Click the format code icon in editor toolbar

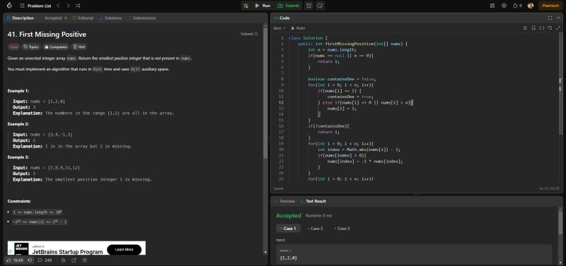[x=526, y=28]
